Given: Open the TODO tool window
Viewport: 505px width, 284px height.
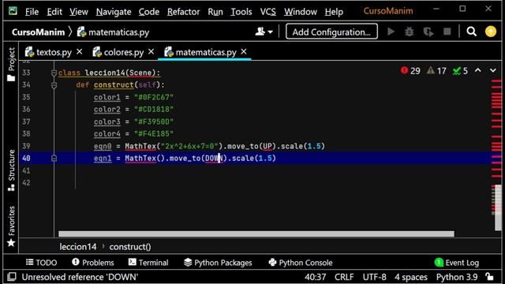Looking at the screenshot, I should 41,263.
